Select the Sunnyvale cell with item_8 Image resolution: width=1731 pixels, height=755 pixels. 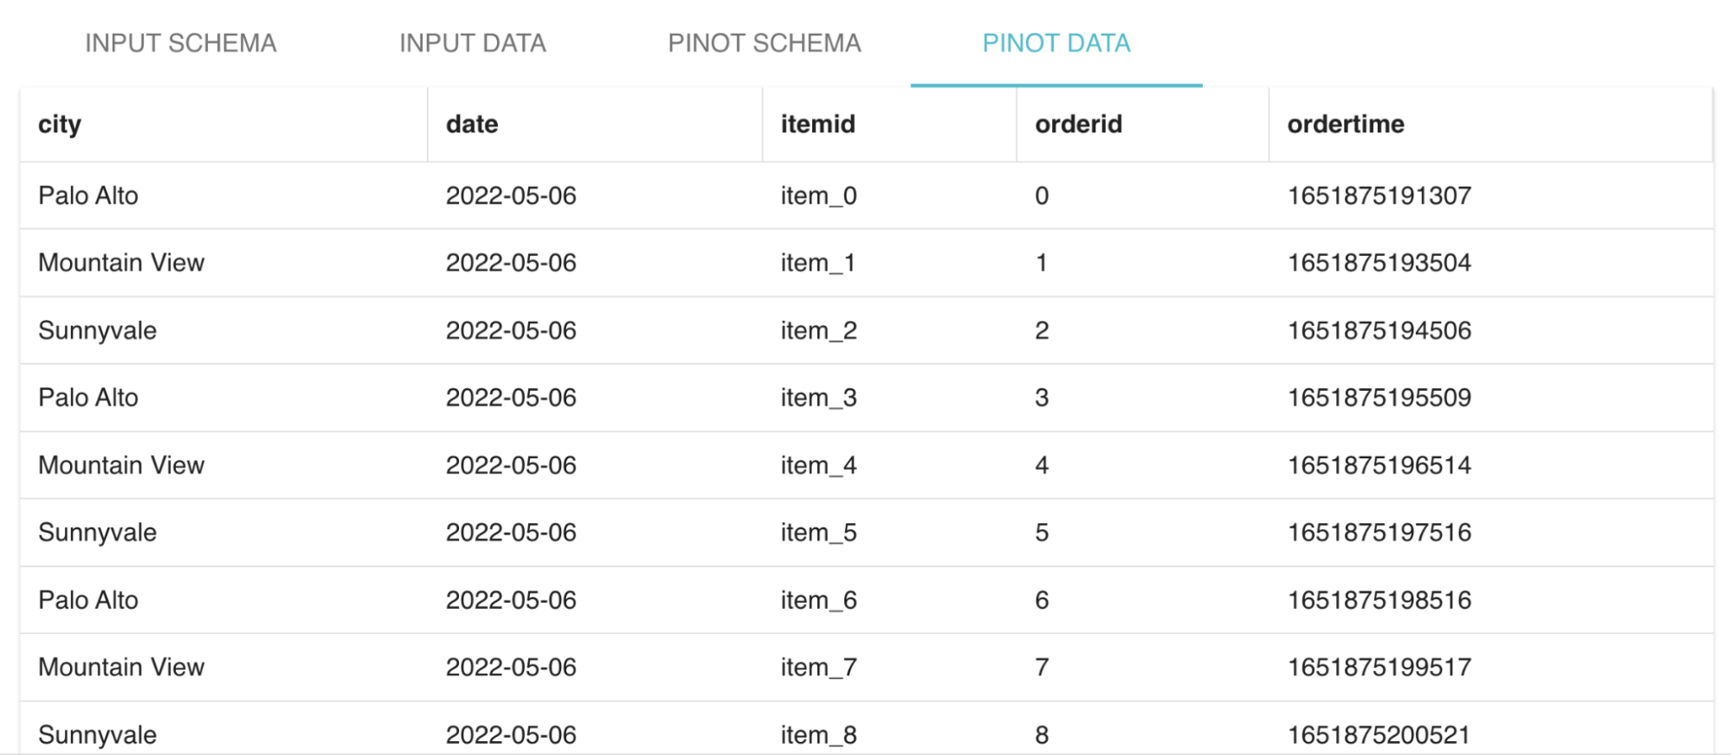pyautogui.click(x=98, y=733)
